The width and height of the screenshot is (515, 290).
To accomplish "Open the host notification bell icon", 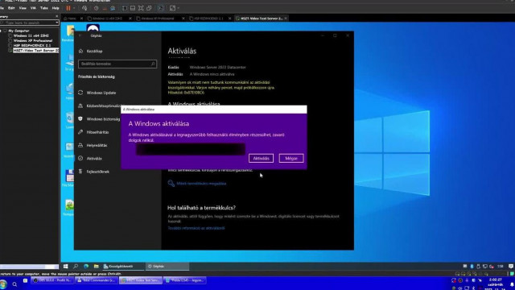I will click(512, 284).
